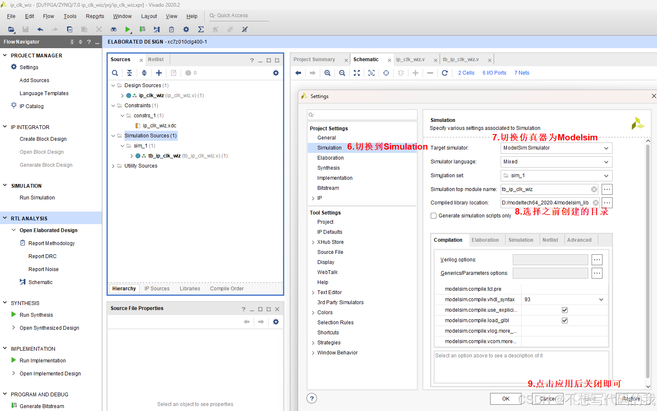The height and width of the screenshot is (411, 657).
Task: Switch to tb_ip_clk_wiz.v editor tab
Action: (x=460, y=59)
